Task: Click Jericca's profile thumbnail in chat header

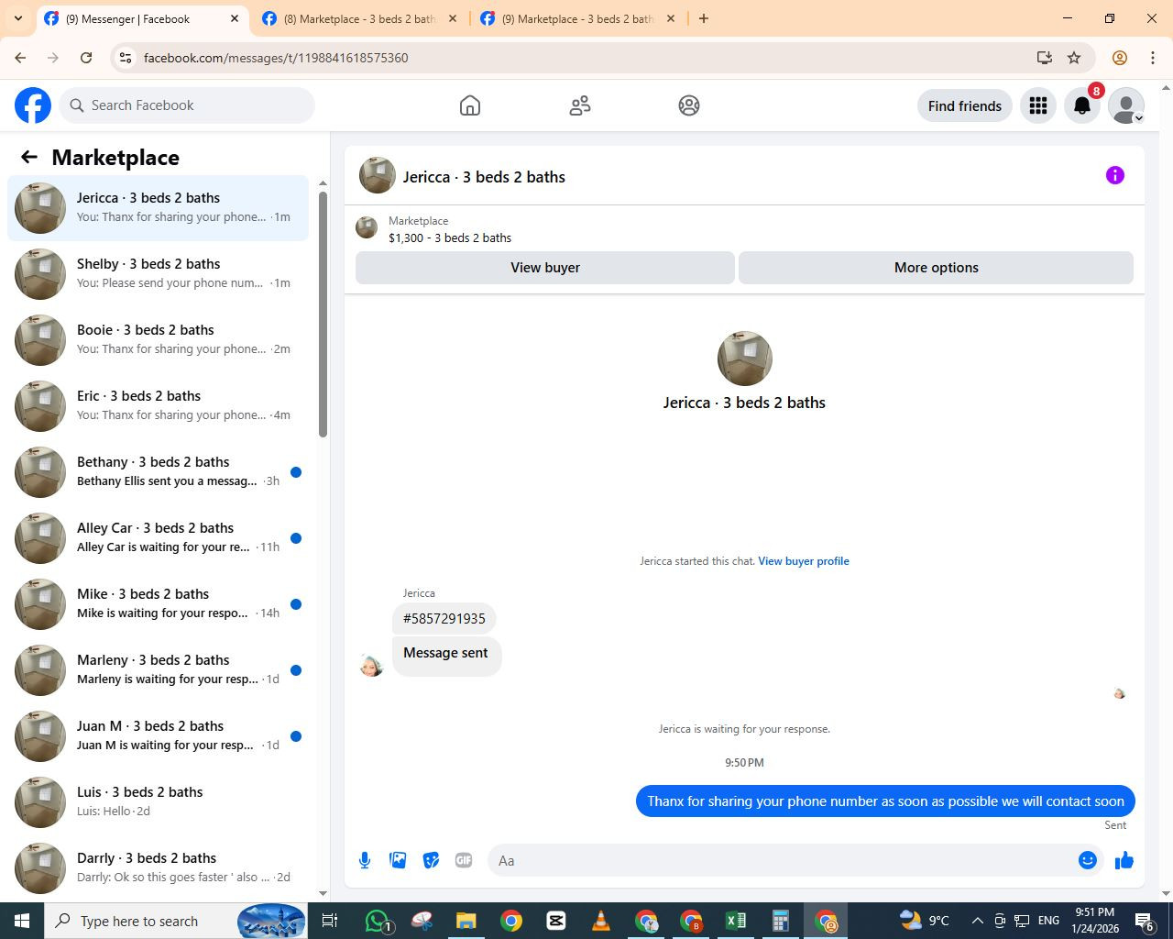Action: point(378,175)
